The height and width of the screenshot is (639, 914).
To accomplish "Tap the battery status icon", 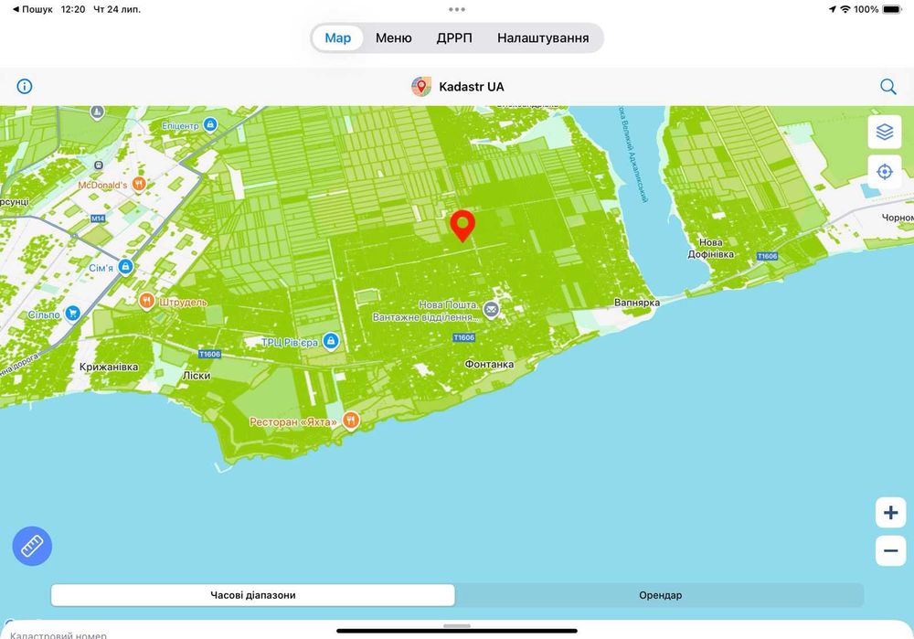I will tap(892, 9).
